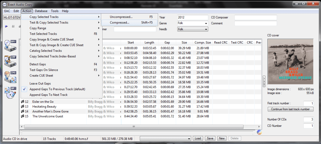Select track Another Man's Done Gone
This screenshot has width=321, height=144.
pos(50,112)
